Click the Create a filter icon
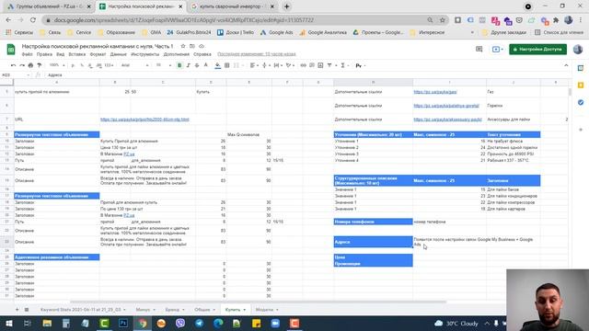589x331 pixels. point(329,65)
